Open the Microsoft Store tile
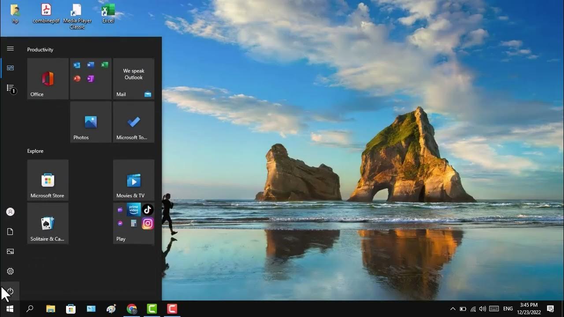Viewport: 564px width, 317px height. pyautogui.click(x=48, y=180)
